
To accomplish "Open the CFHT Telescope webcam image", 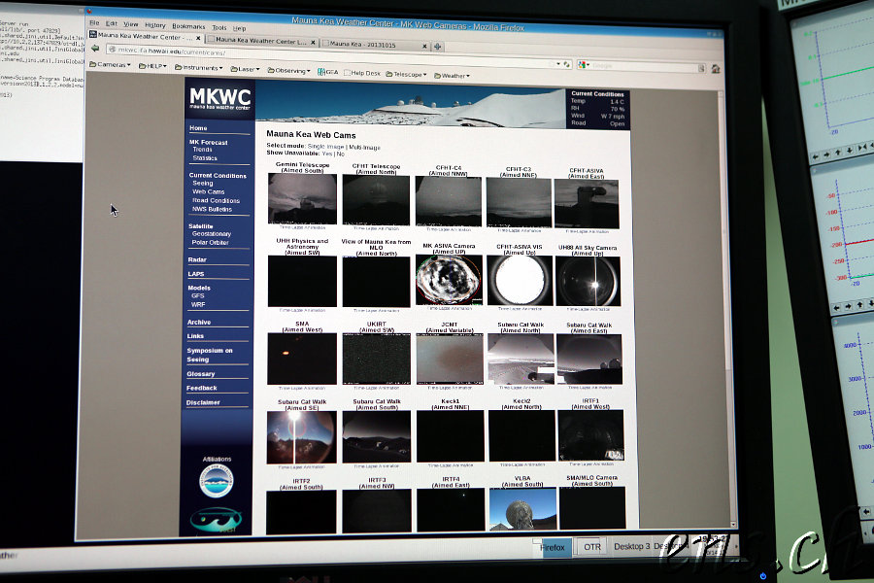I will coord(376,200).
